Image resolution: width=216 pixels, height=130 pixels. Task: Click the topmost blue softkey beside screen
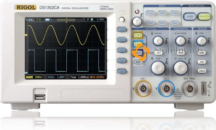[x=122, y=29]
